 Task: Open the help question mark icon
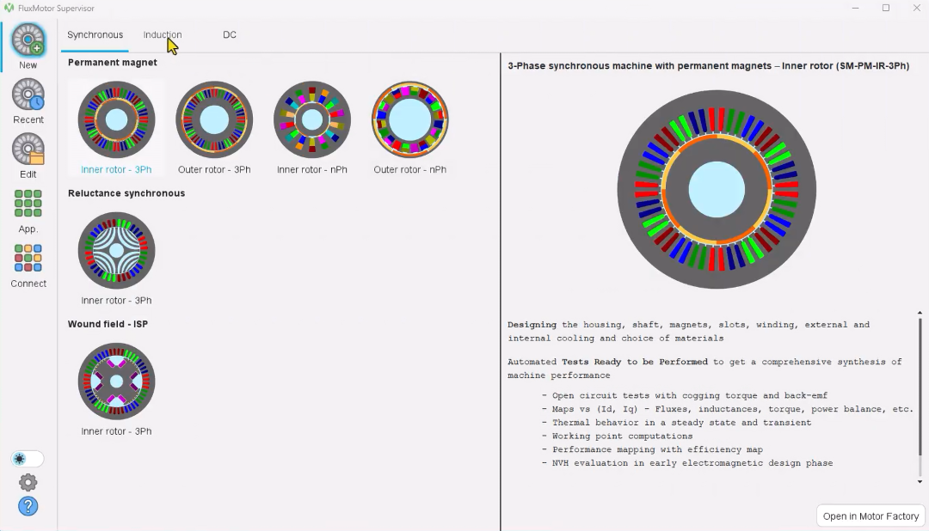pos(28,506)
